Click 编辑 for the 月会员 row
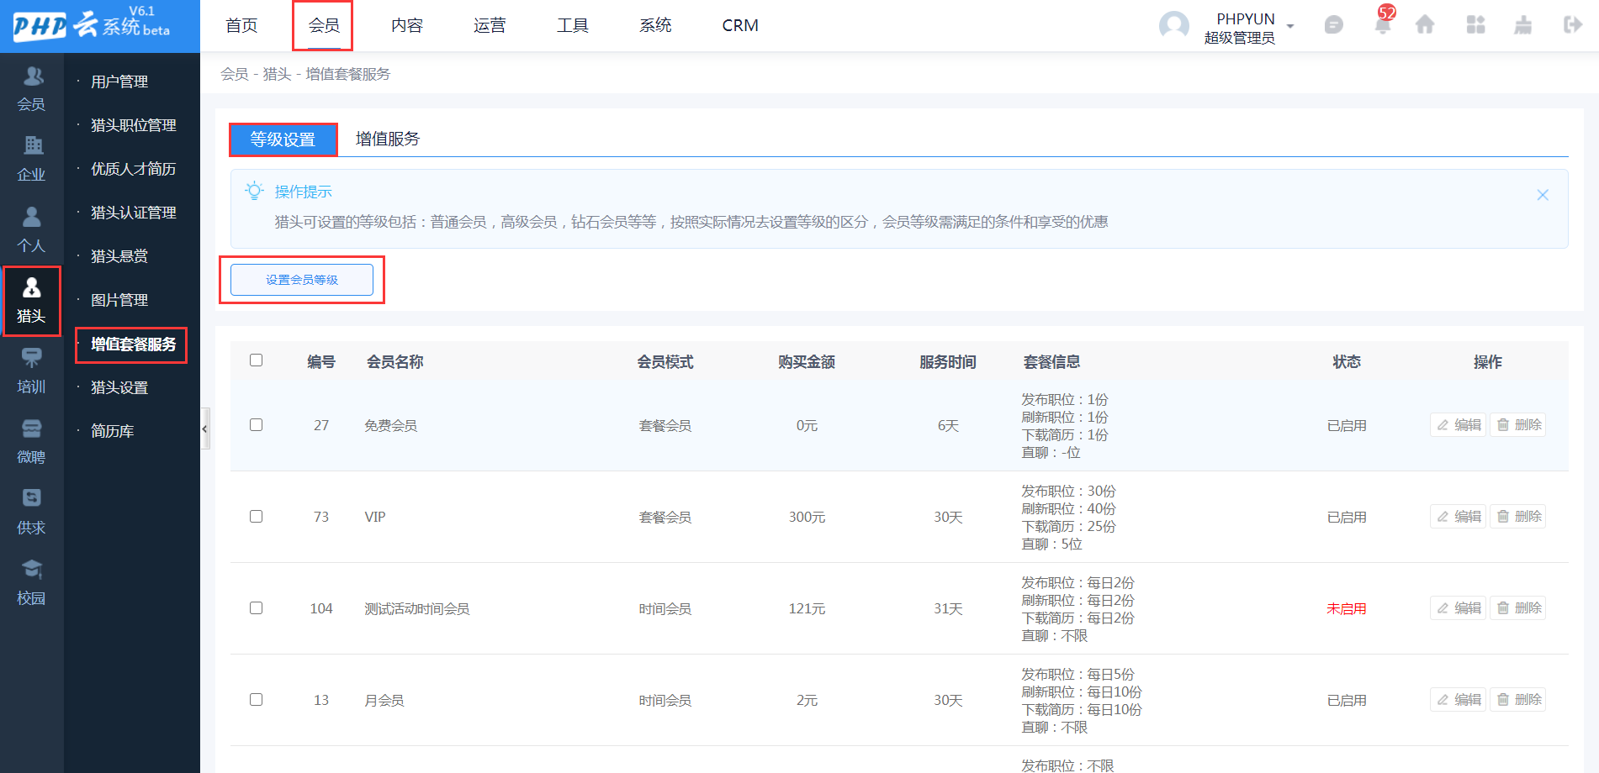 click(x=1459, y=699)
